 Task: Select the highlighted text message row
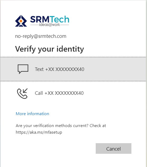tap(73, 69)
